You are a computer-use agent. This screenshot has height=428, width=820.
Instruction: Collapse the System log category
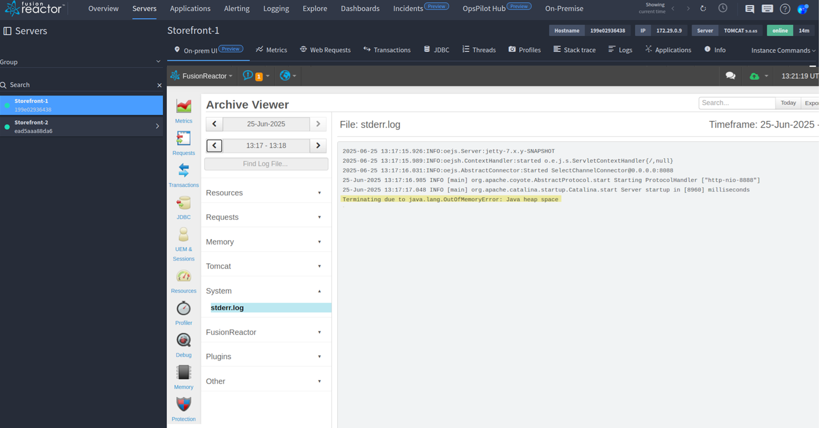[266, 291]
